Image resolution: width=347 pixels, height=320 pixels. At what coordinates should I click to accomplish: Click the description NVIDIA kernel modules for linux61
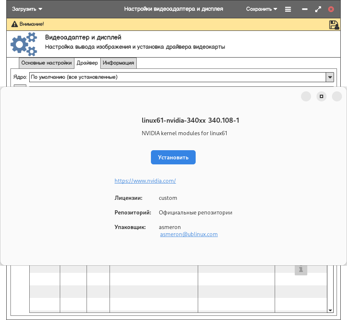coord(184,133)
